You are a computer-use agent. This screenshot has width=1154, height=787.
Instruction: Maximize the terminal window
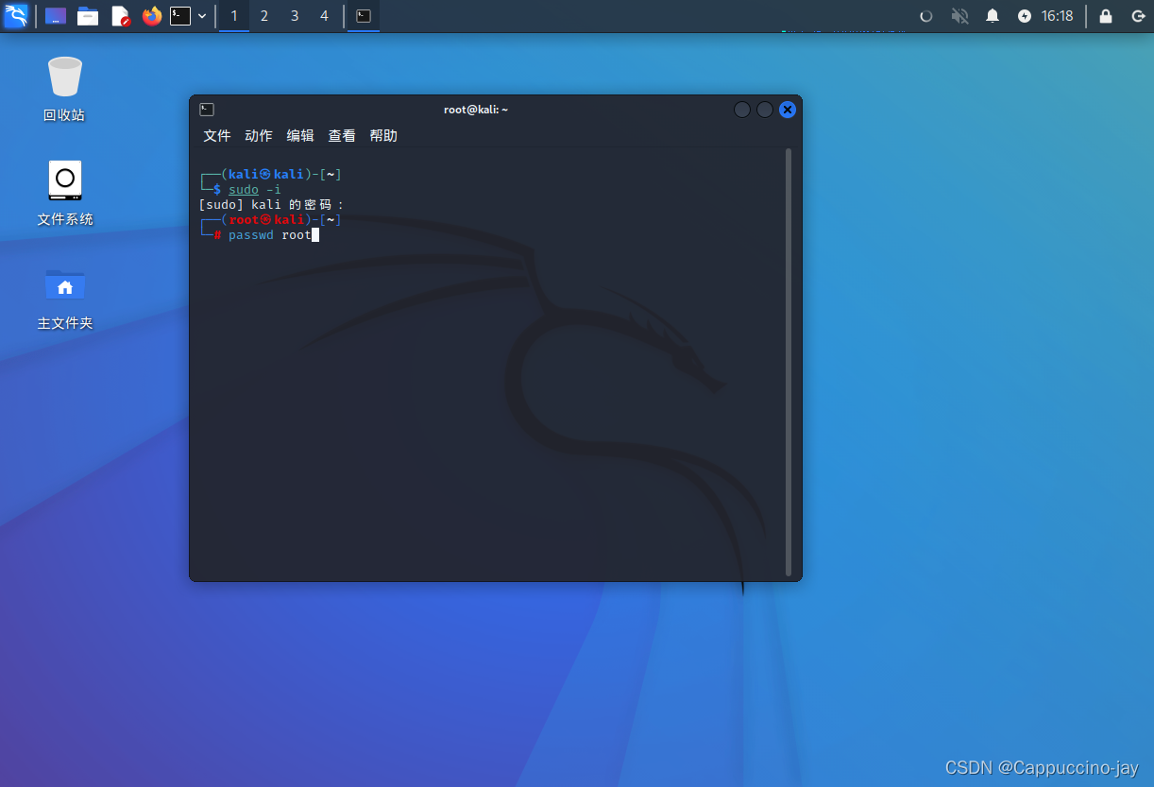[765, 110]
